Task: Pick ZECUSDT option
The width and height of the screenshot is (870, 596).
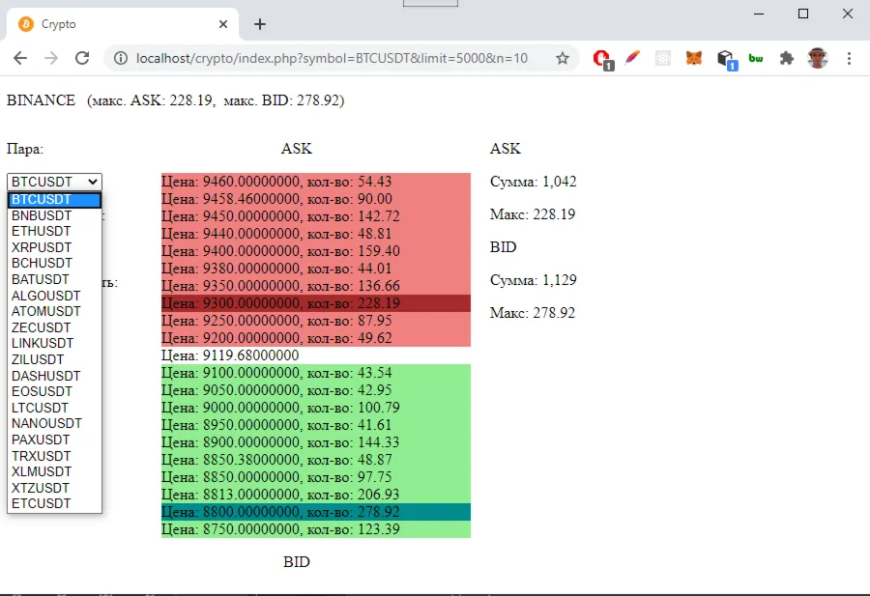Action: (54, 327)
